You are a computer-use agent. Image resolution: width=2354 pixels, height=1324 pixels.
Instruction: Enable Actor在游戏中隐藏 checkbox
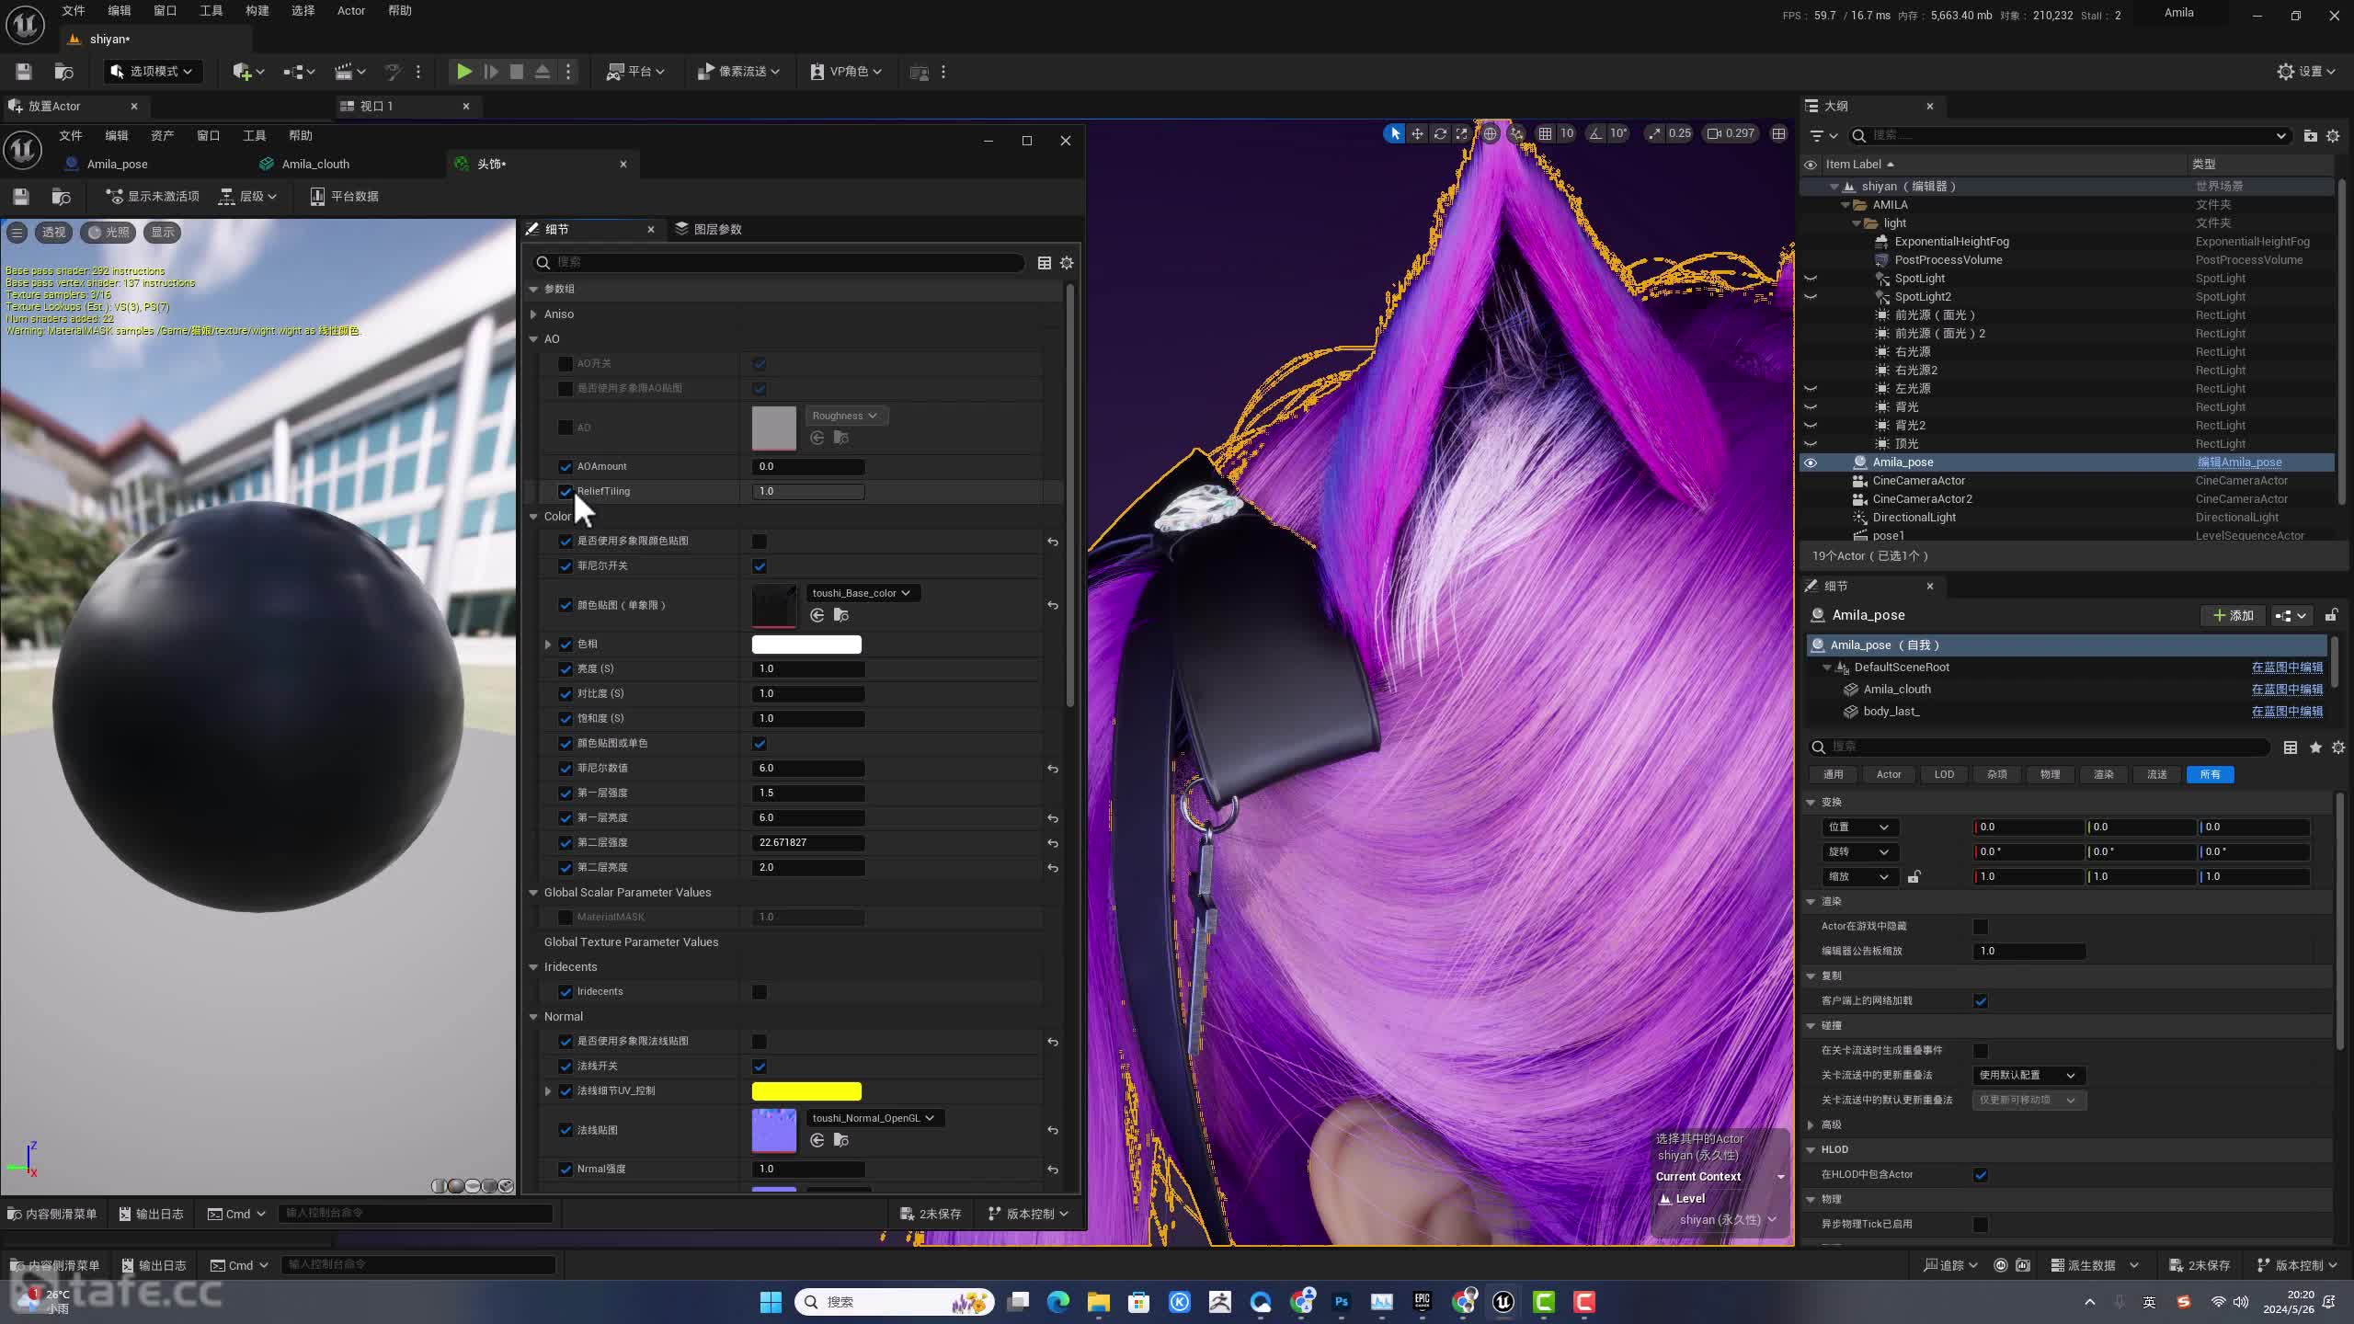(1981, 927)
